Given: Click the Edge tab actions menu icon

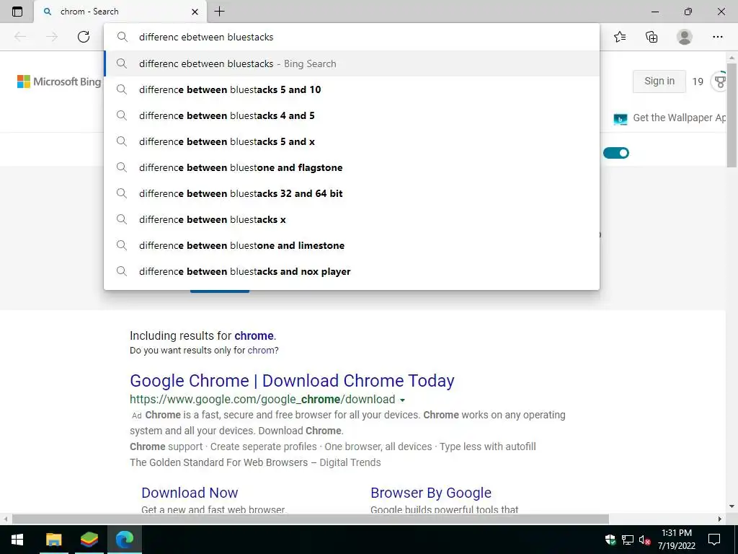Looking at the screenshot, I should pyautogui.click(x=17, y=12).
